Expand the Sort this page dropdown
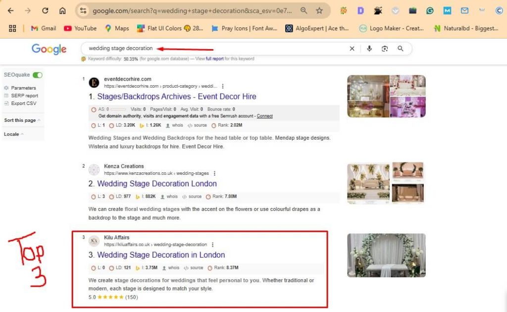The height and width of the screenshot is (312, 507). (22, 120)
